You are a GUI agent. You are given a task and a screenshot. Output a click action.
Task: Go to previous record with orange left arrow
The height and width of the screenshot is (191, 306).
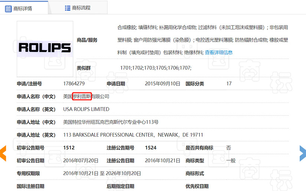[3, 153]
